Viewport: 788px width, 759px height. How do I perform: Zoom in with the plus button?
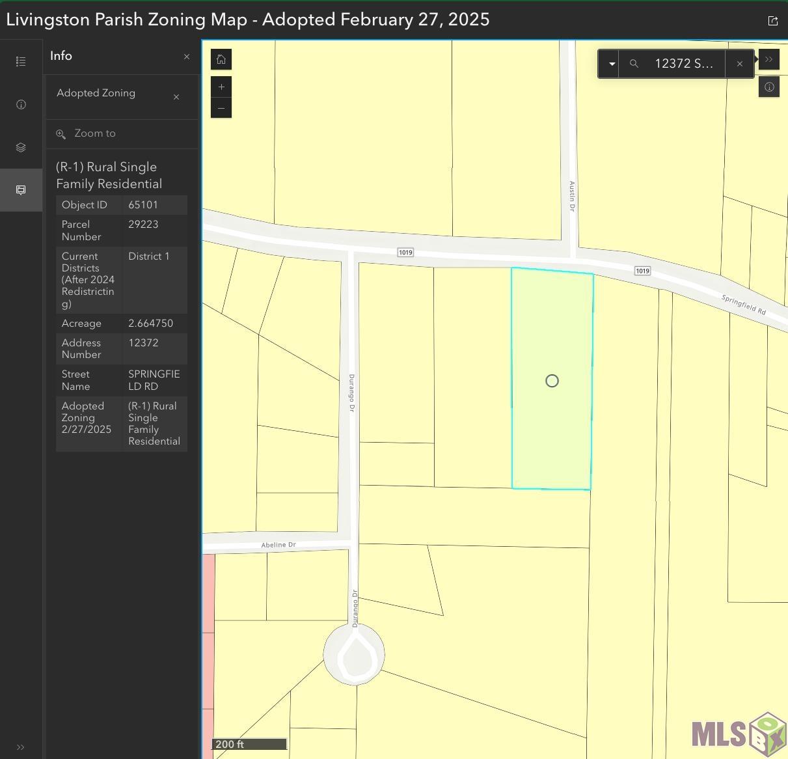click(x=221, y=87)
